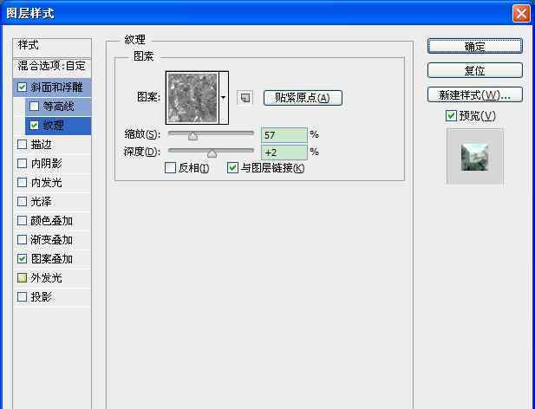Click the 缩放 field showing 57
Screen dimensions: 535x409
coord(284,135)
